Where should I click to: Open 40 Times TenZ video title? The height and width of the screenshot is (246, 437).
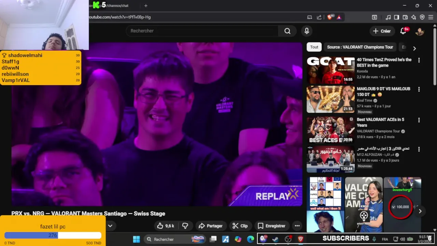click(384, 63)
